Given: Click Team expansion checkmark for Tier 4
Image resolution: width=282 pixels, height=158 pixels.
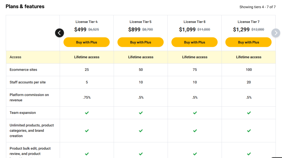Looking at the screenshot, I should coord(87,113).
